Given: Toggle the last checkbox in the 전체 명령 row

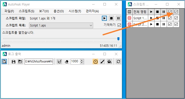Looking at the screenshot, I should coord(176,12).
